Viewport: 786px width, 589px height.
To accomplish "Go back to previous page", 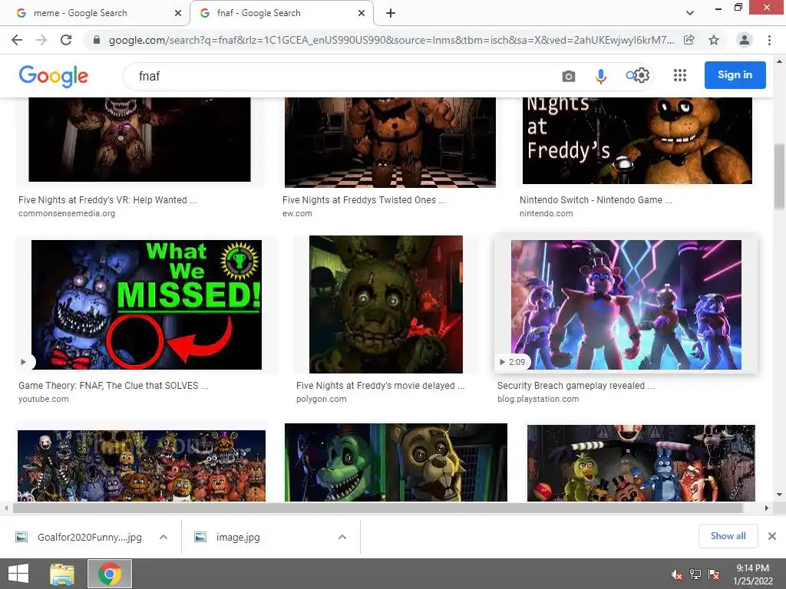I will (x=17, y=40).
